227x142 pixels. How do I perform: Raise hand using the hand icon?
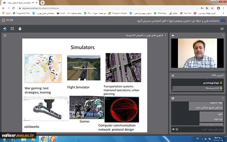[x=20, y=29]
